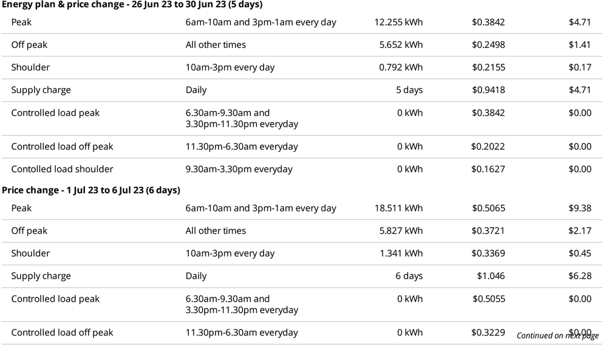Select the 18.511 kWh peak usage value
The height and width of the screenshot is (346, 606).
pyautogui.click(x=398, y=208)
